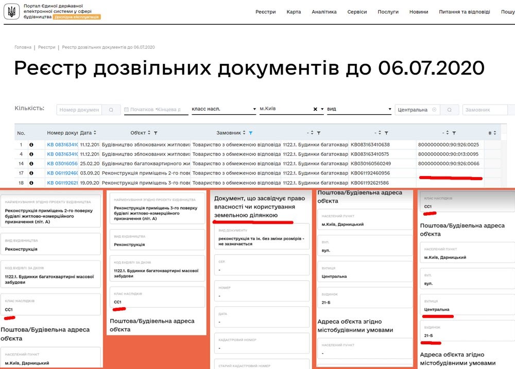This screenshot has width=515, height=369.
Task: Open the filter icon on the Об'єкт column
Action: click(x=156, y=133)
